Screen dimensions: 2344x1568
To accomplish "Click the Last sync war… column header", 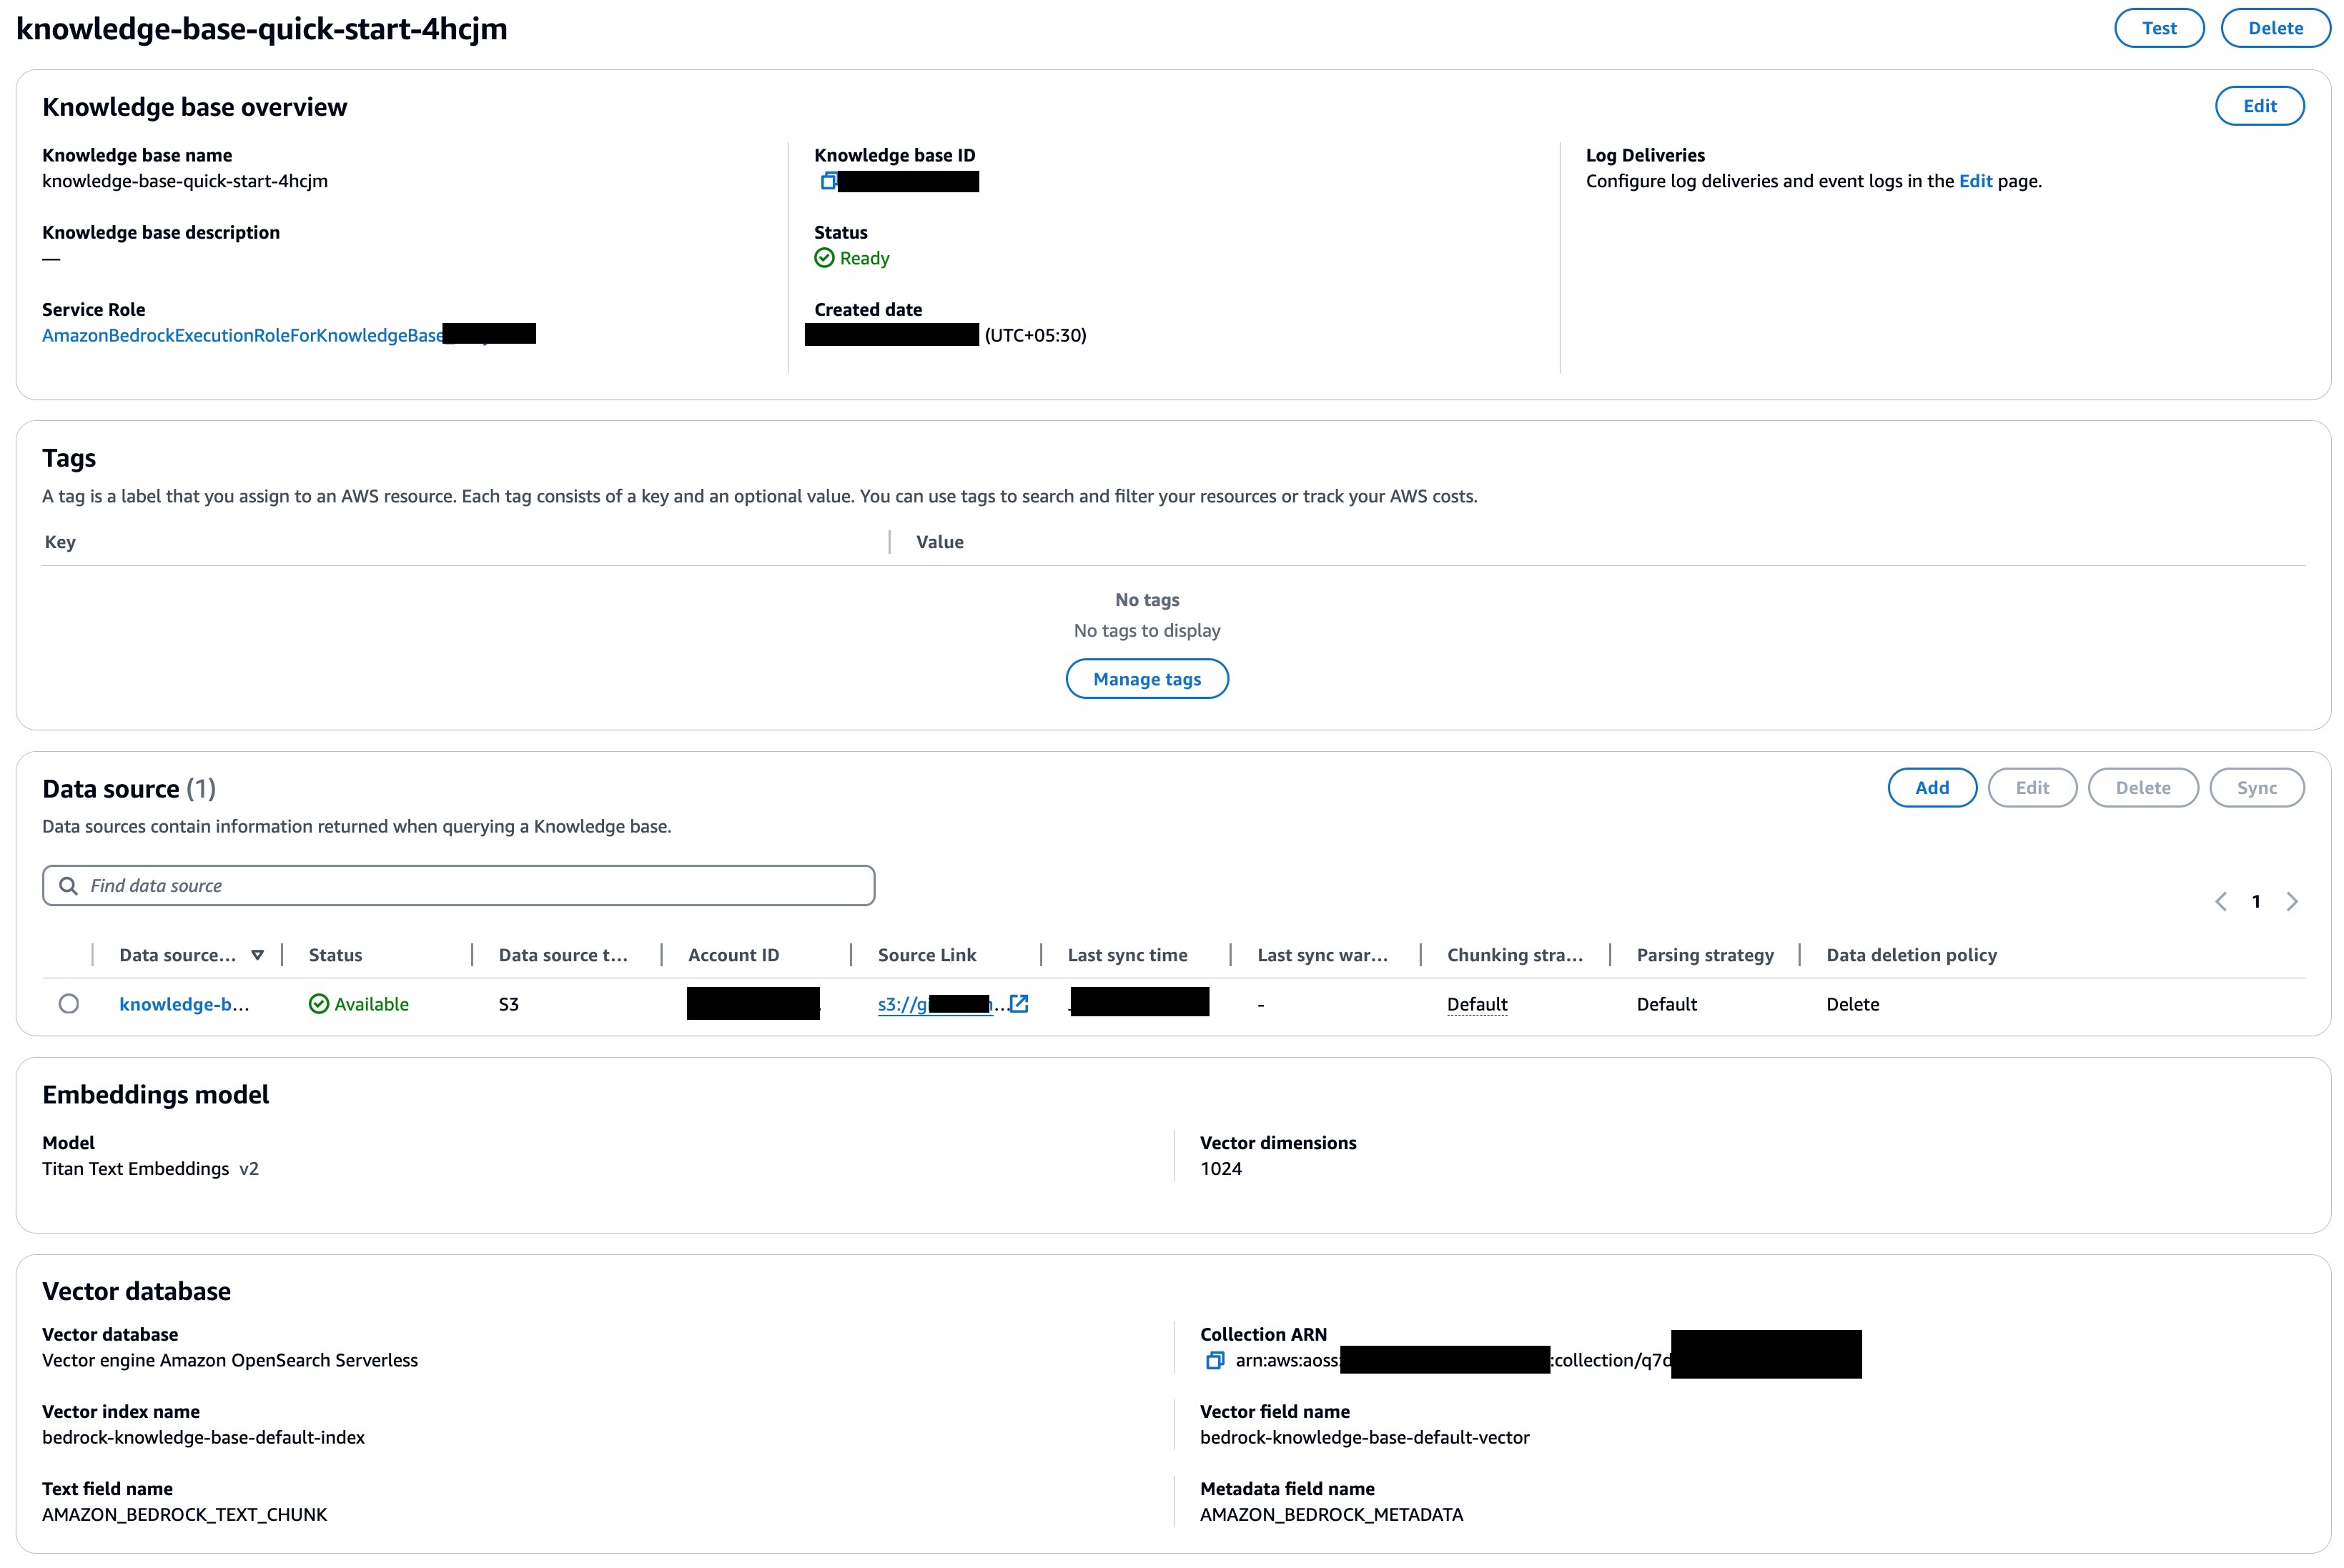I will (x=1322, y=955).
